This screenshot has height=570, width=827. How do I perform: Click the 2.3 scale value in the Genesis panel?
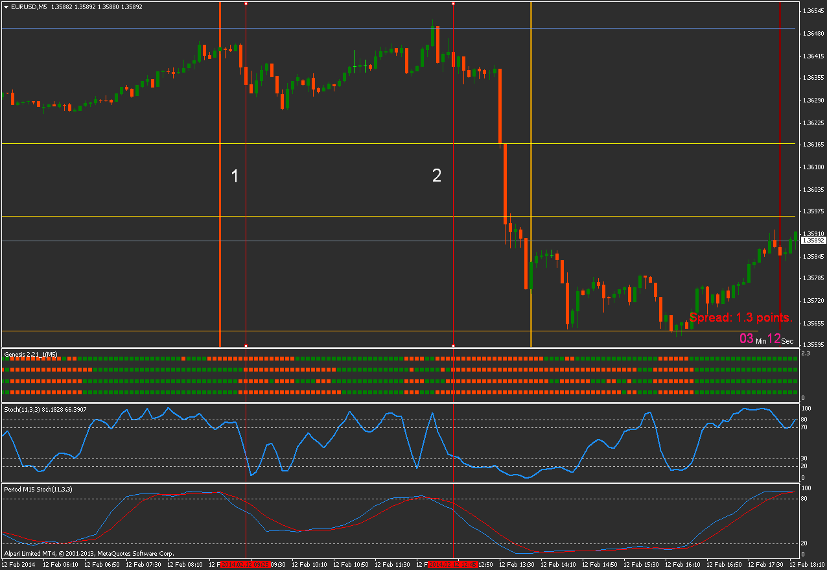coord(806,353)
